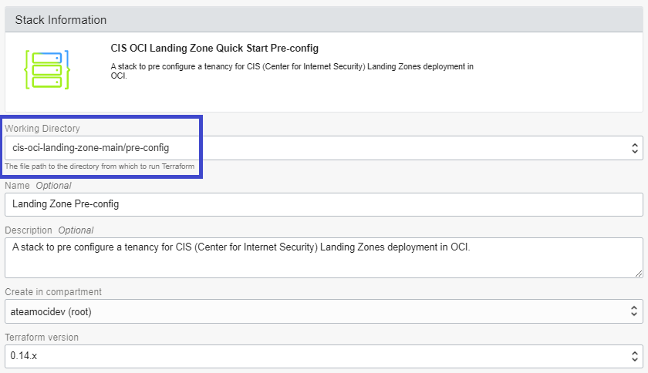Image resolution: width=648 pixels, height=373 pixels.
Task: Click the Name field containing Landing Zone Pre-config
Action: 324,204
